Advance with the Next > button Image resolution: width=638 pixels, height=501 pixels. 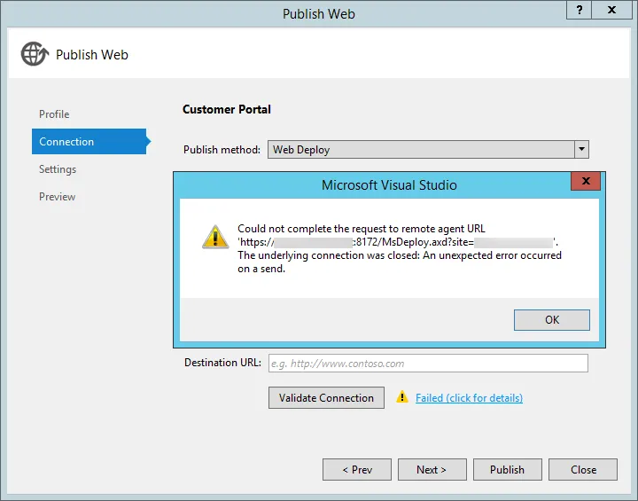[x=432, y=469]
